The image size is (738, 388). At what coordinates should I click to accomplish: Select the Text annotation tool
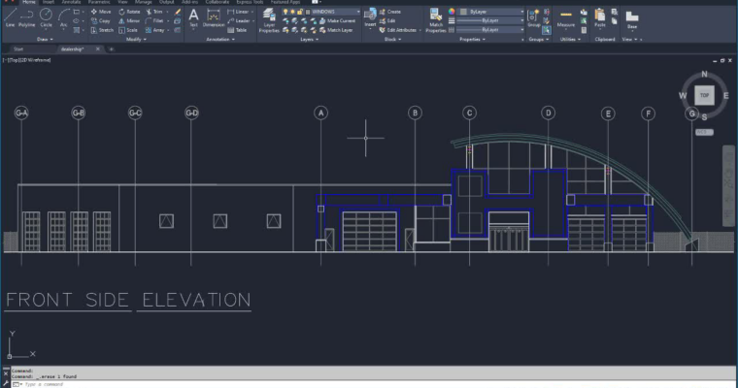click(x=193, y=17)
